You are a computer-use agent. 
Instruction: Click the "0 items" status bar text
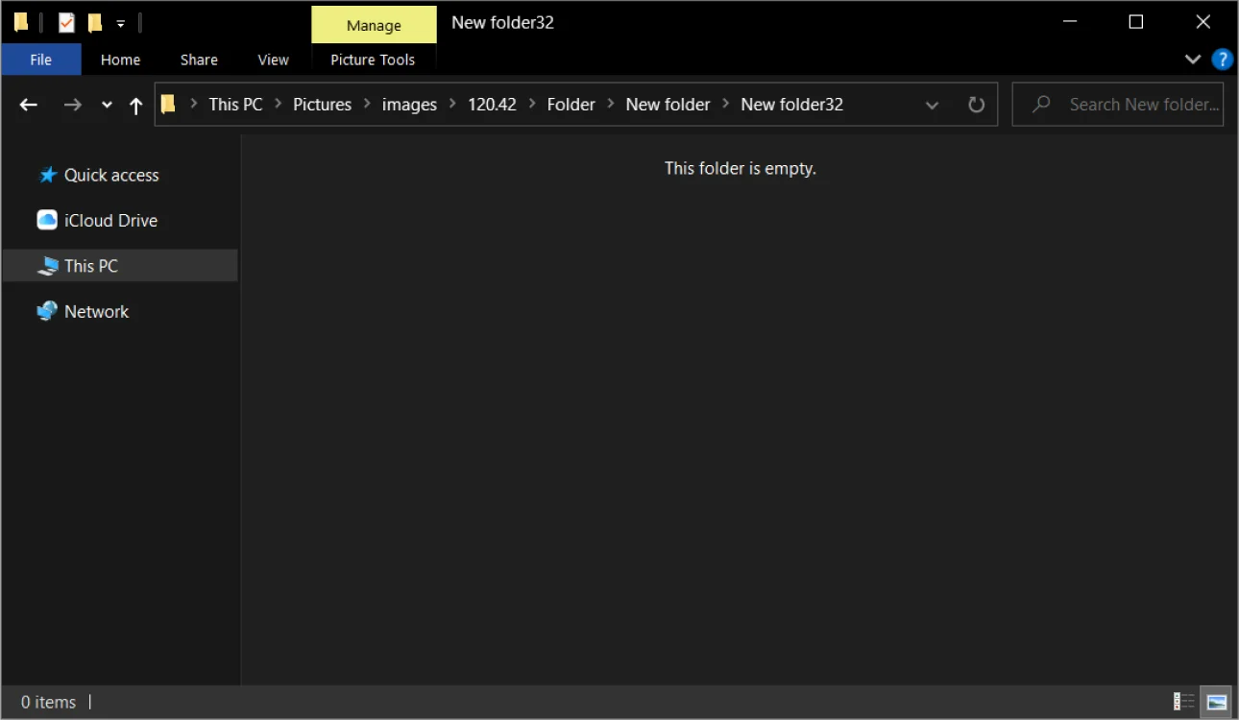click(x=48, y=703)
